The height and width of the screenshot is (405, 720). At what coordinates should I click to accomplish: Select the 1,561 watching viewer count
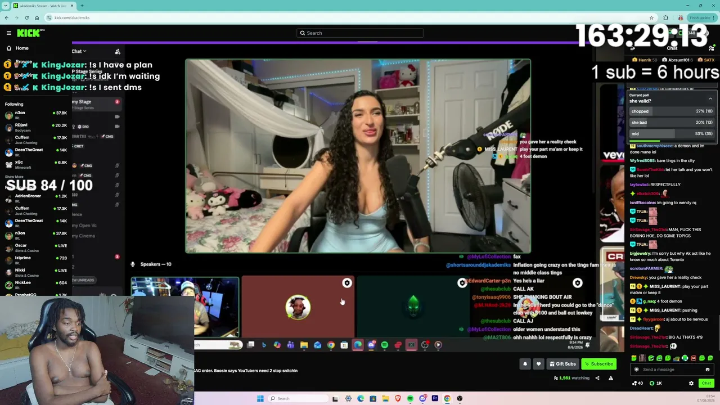coord(571,378)
